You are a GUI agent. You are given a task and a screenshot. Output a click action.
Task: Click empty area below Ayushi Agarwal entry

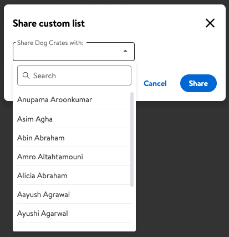(74, 227)
